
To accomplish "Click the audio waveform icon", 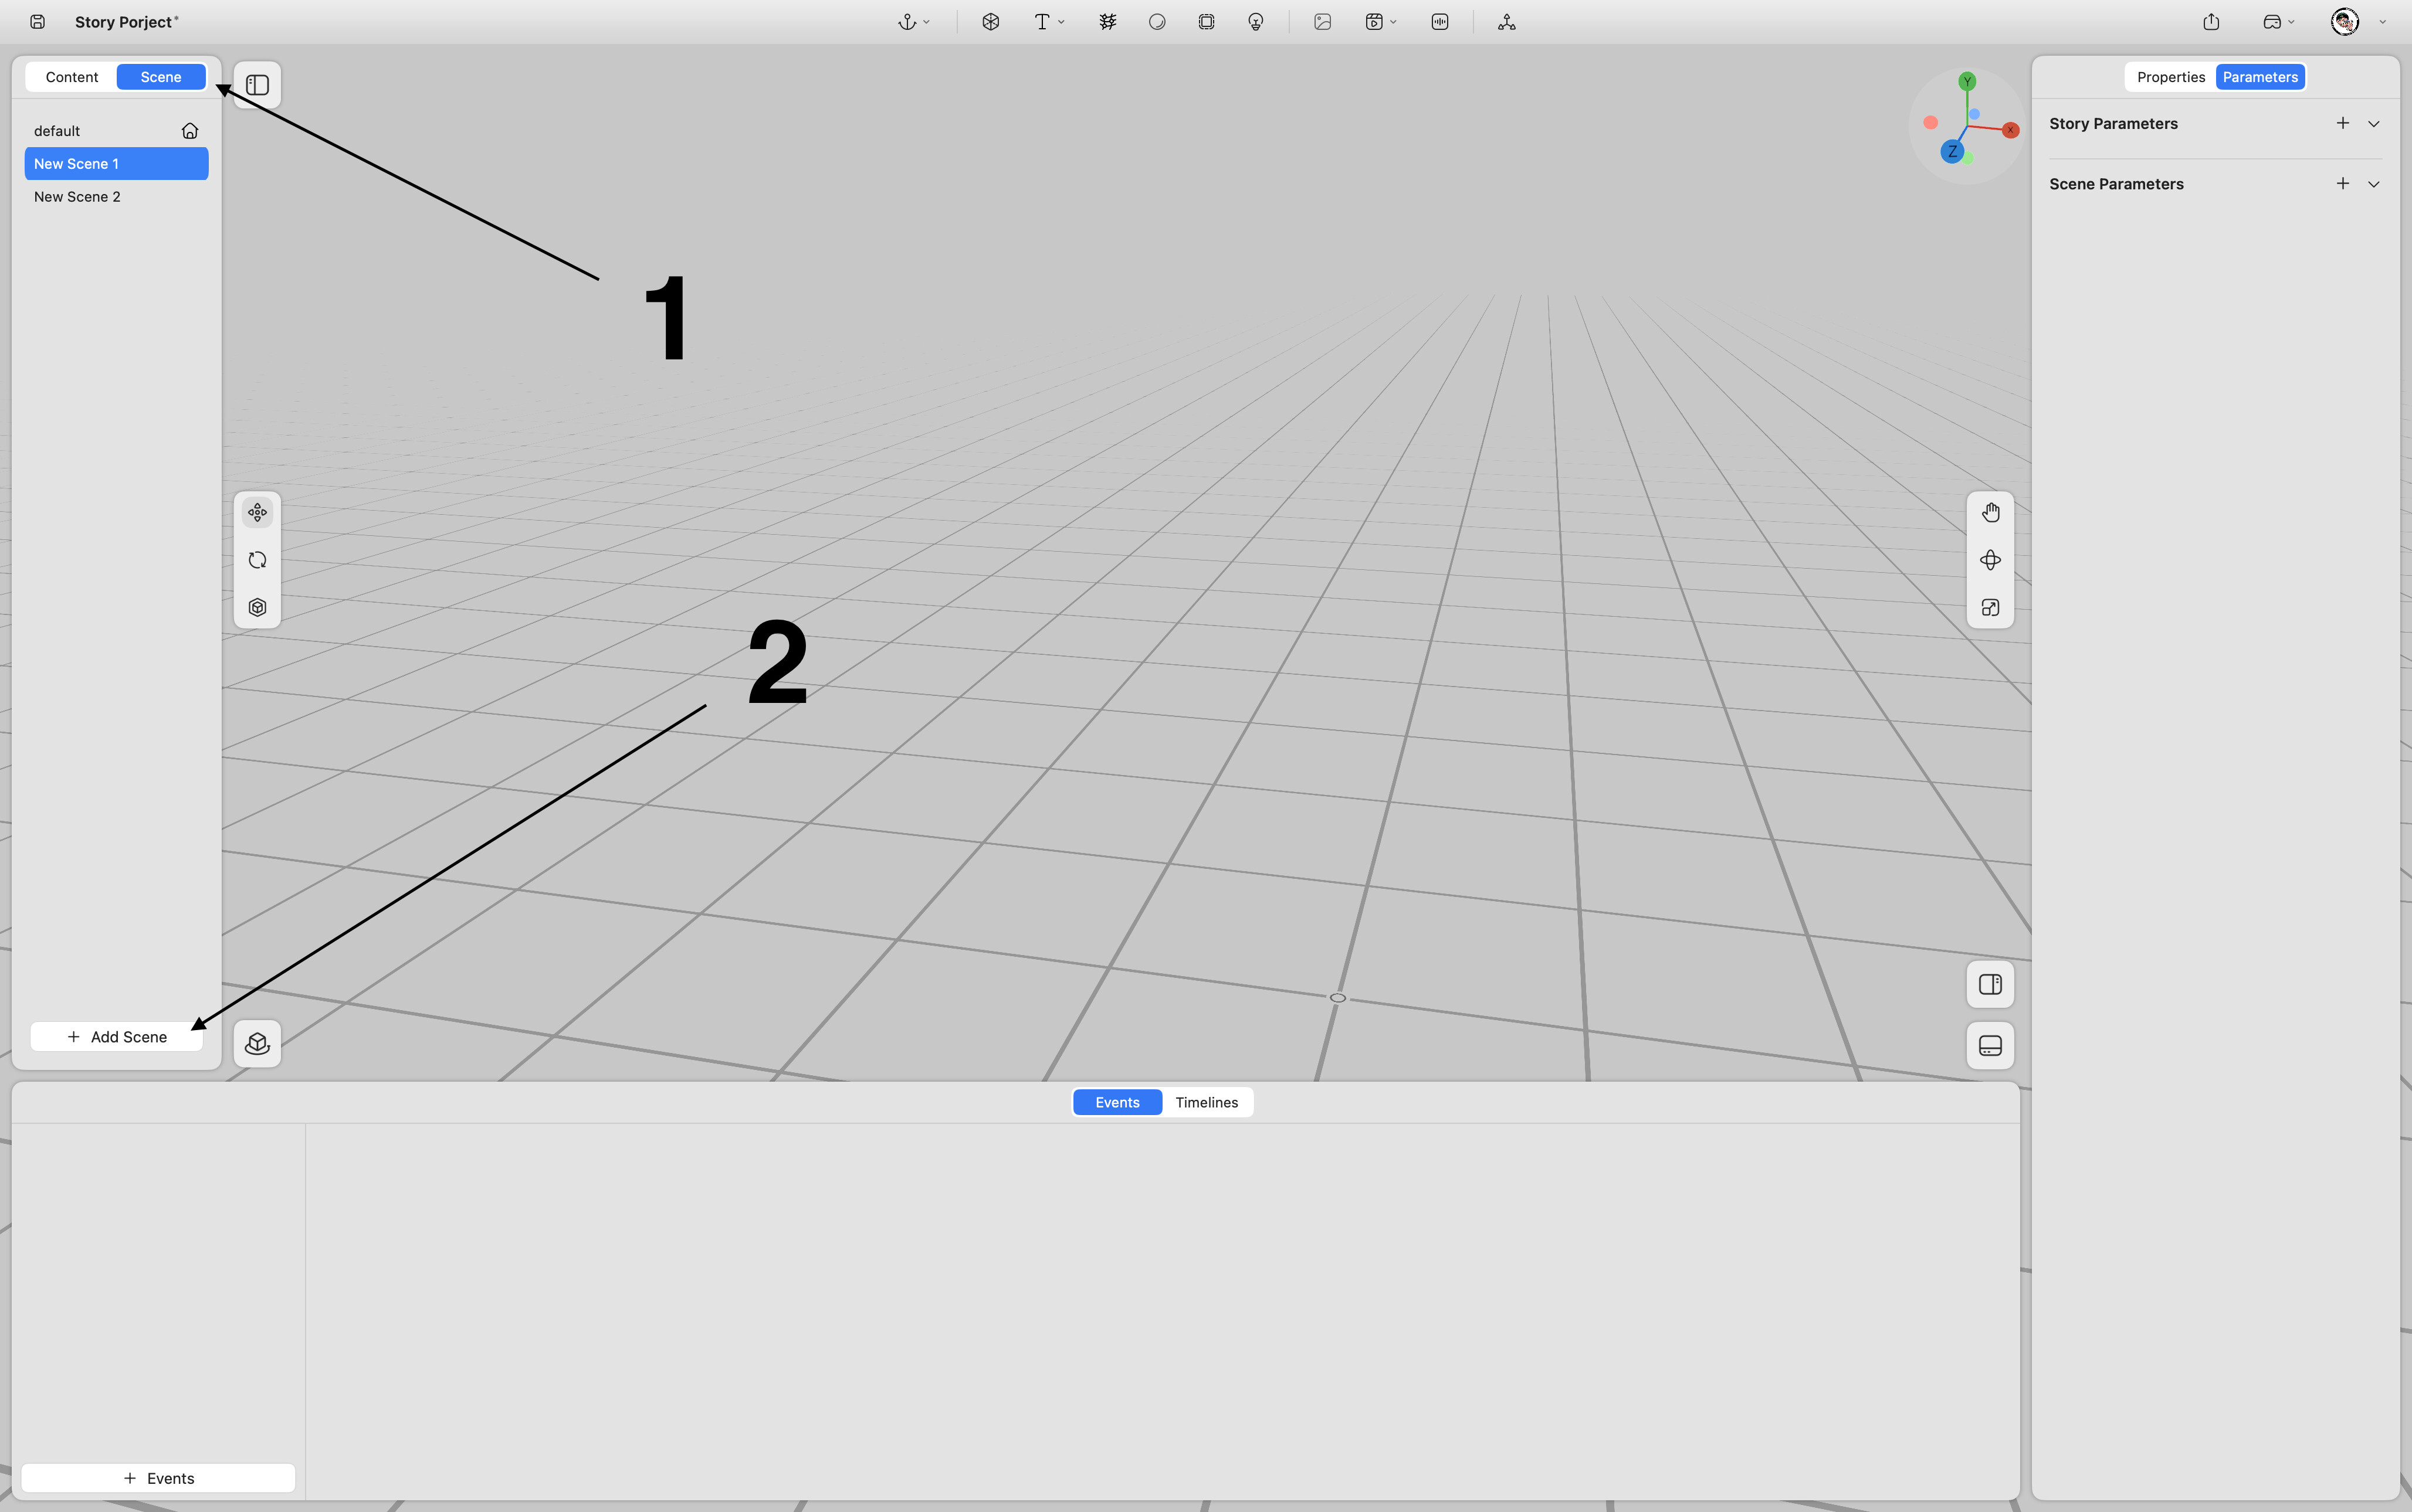I will click(x=1439, y=22).
